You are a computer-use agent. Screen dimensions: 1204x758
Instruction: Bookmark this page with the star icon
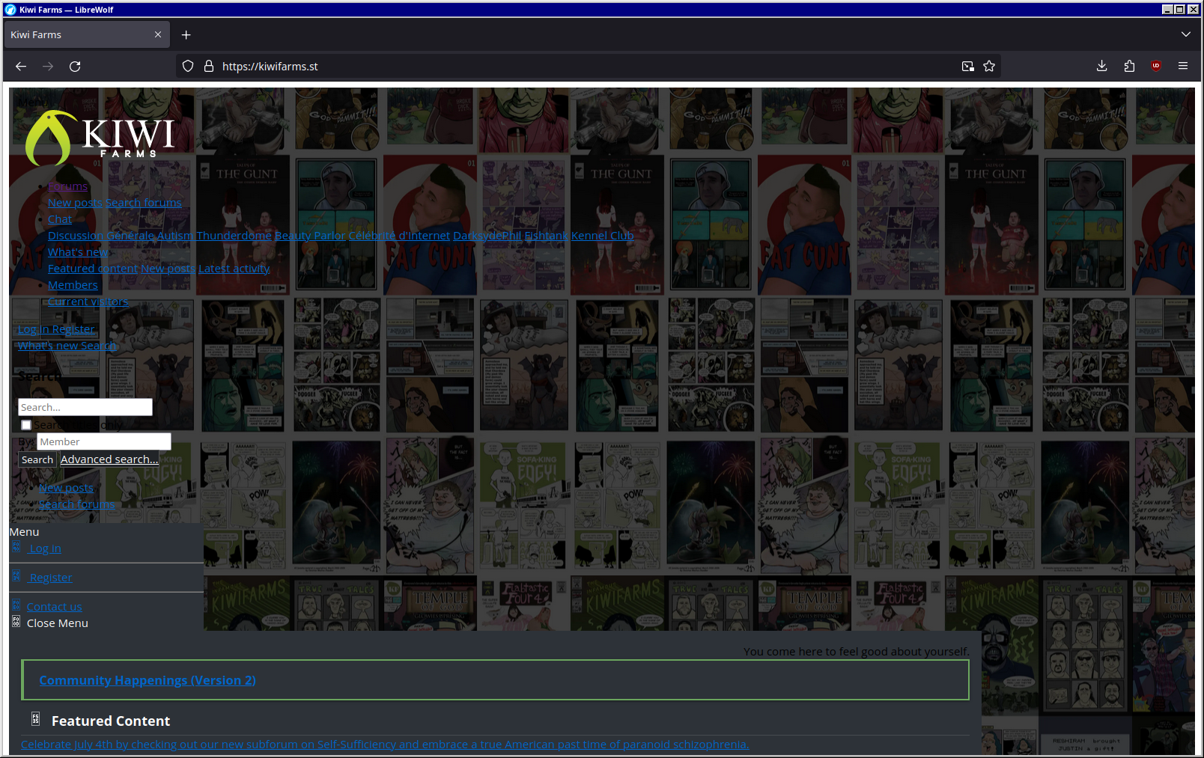(x=989, y=67)
